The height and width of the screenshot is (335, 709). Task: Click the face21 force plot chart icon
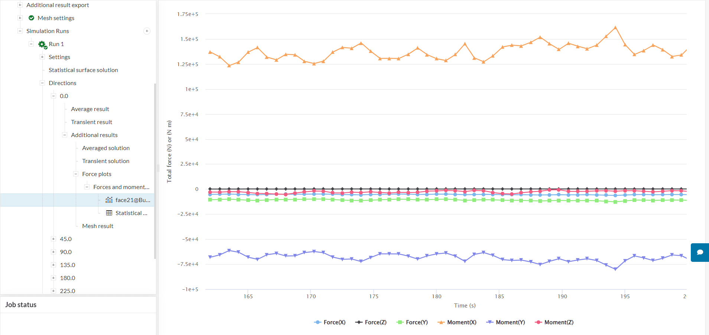tap(109, 200)
